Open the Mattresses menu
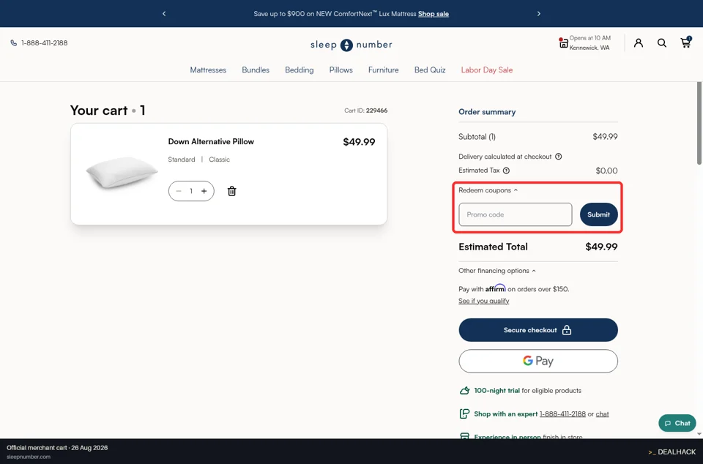703x464 pixels. click(208, 70)
